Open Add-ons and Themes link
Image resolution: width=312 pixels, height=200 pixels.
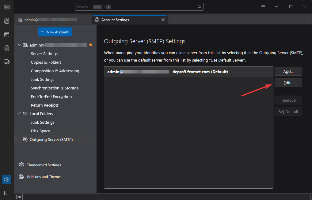coord(44,176)
